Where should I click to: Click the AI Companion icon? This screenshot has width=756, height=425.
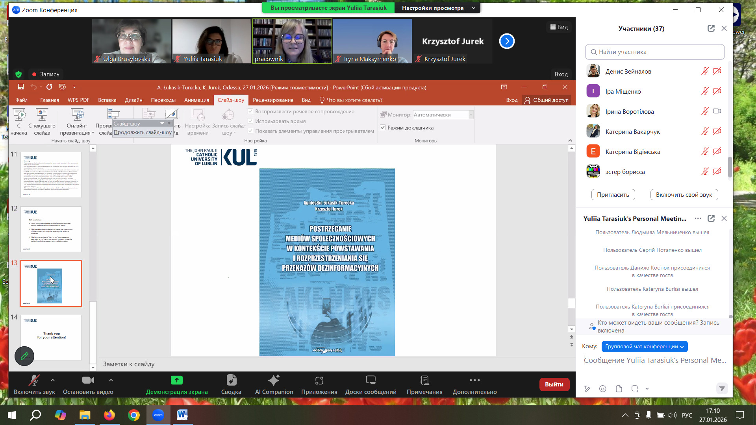tap(274, 380)
